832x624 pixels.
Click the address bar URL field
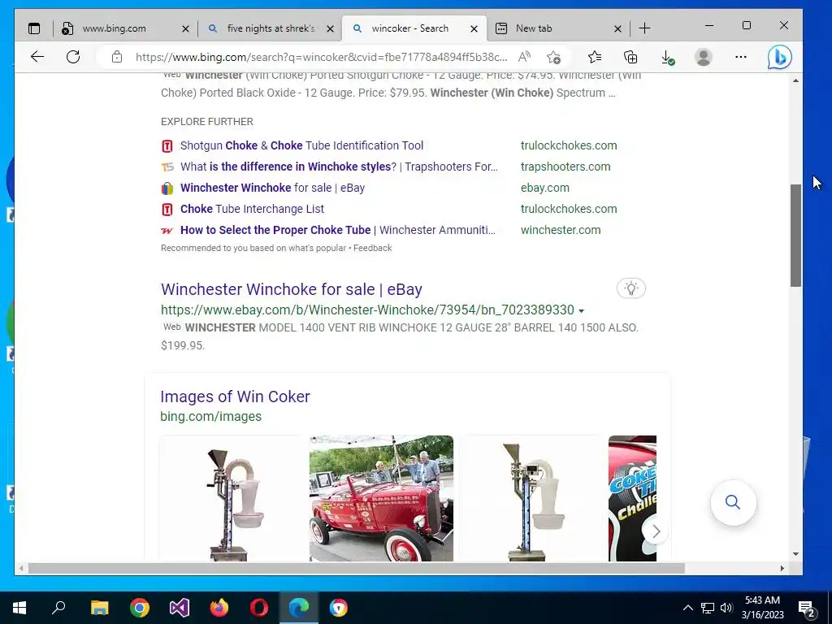321,57
